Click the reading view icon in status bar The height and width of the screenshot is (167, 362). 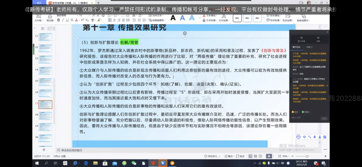coord(261,156)
